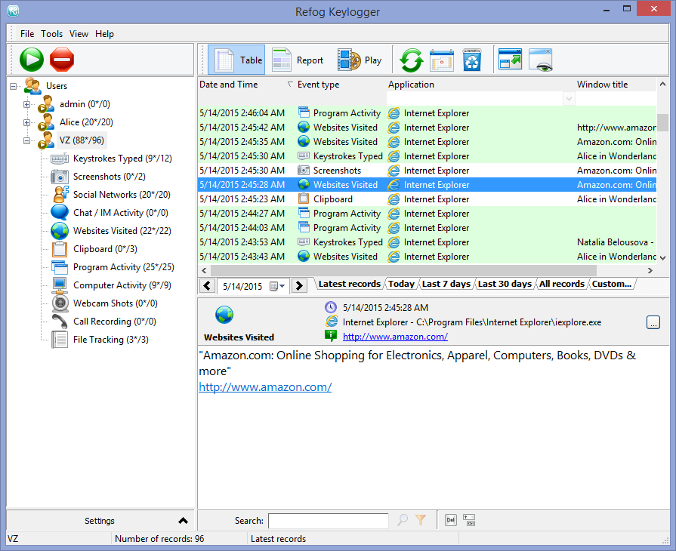Viewport: 676px width, 551px height.
Task: Switch to Report view
Action: (x=298, y=60)
